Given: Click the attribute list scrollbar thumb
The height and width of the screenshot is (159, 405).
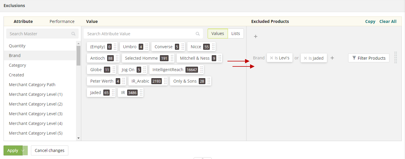Looking at the screenshot, I should click(x=78, y=55).
